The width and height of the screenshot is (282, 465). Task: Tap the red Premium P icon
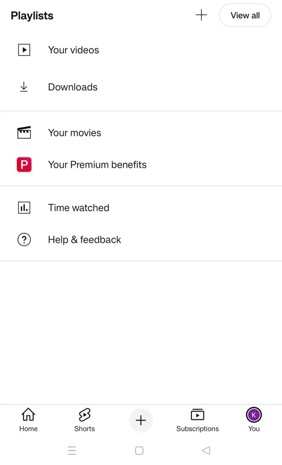pos(24,165)
